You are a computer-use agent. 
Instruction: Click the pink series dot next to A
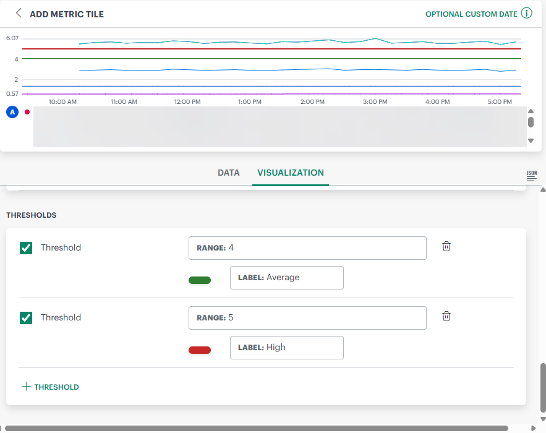[x=27, y=112]
